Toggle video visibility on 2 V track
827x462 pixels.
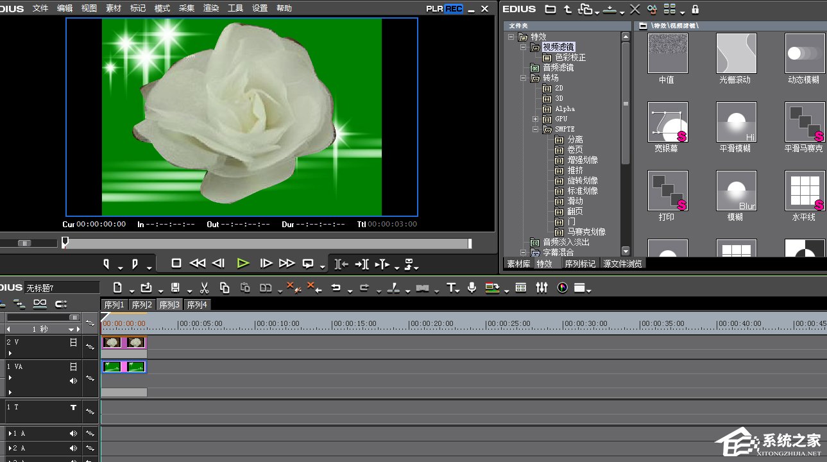point(74,343)
